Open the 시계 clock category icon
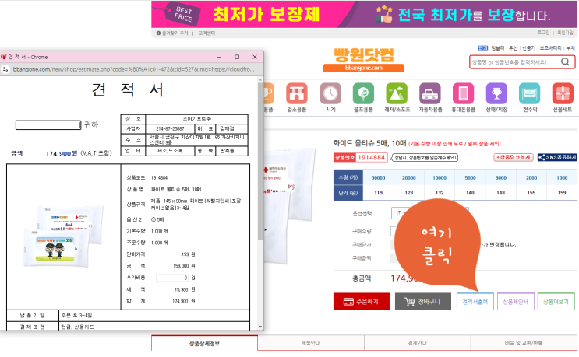 pyautogui.click(x=330, y=93)
